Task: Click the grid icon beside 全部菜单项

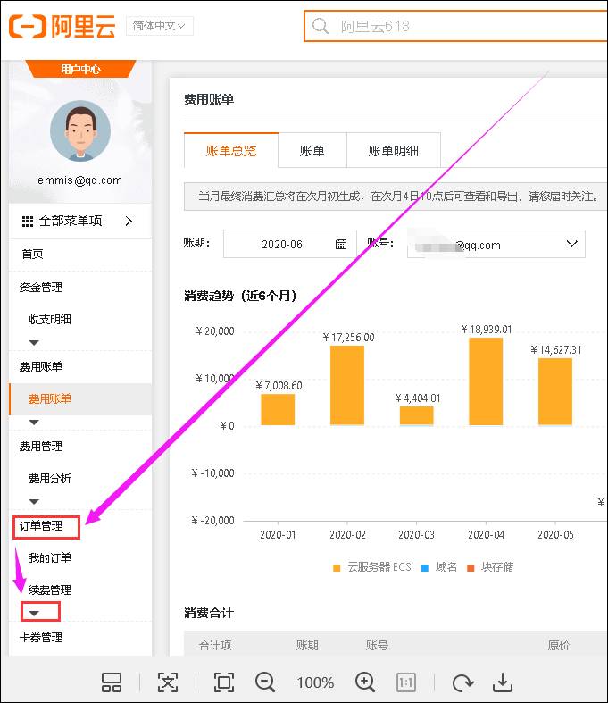Action: tap(28, 221)
